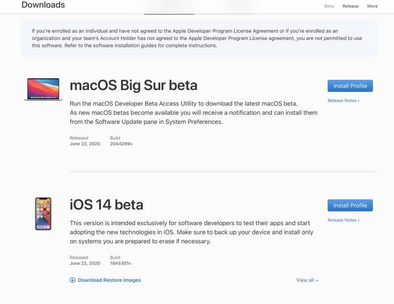Install Profile for macOS Big Sur beta
The image size is (394, 304).
(x=350, y=86)
